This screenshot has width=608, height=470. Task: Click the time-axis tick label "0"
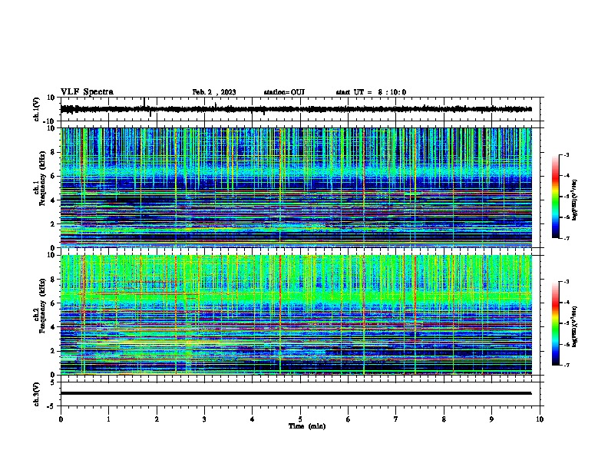(61, 419)
